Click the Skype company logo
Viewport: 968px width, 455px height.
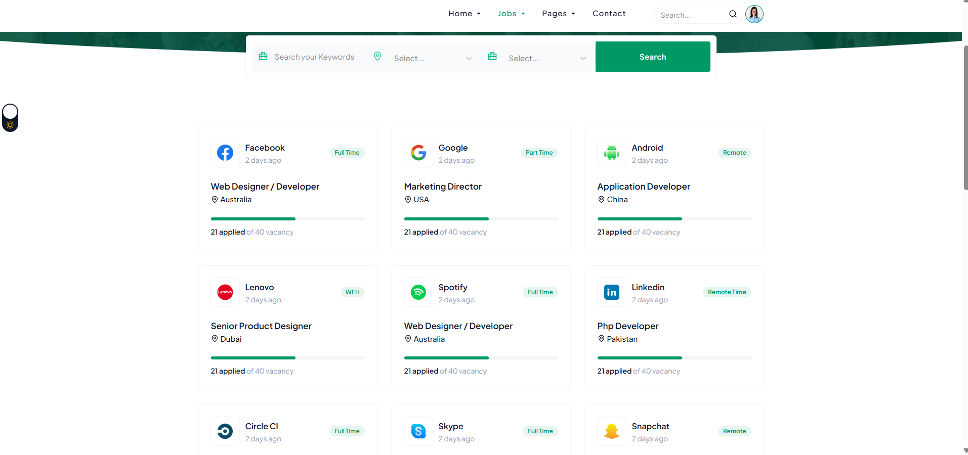click(x=418, y=431)
